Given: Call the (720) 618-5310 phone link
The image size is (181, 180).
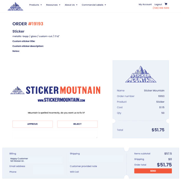Looking at the screenshot, I should coord(161,8).
